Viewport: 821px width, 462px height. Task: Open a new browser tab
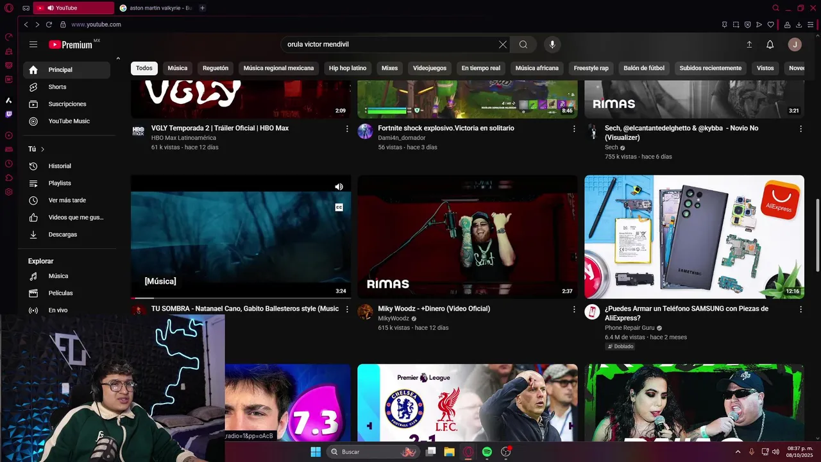(x=203, y=8)
